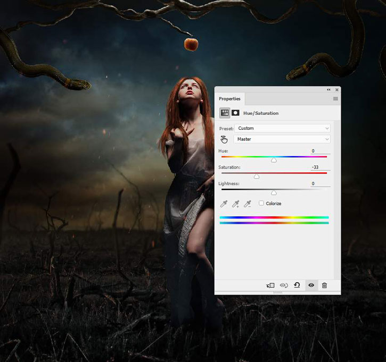Screen dimensions: 386x362
Task: Click the 'Lightness:' label
Action: point(229,183)
